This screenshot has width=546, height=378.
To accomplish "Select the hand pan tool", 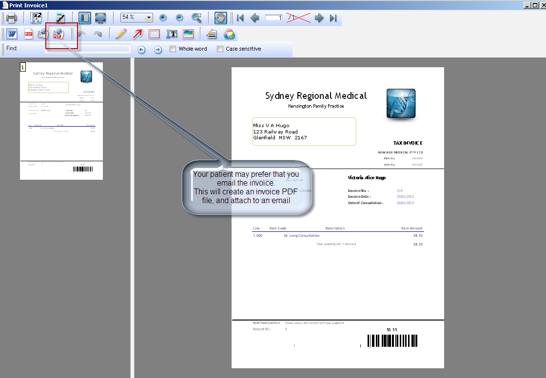I will [220, 18].
